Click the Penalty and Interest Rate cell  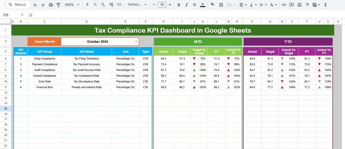click(x=87, y=87)
